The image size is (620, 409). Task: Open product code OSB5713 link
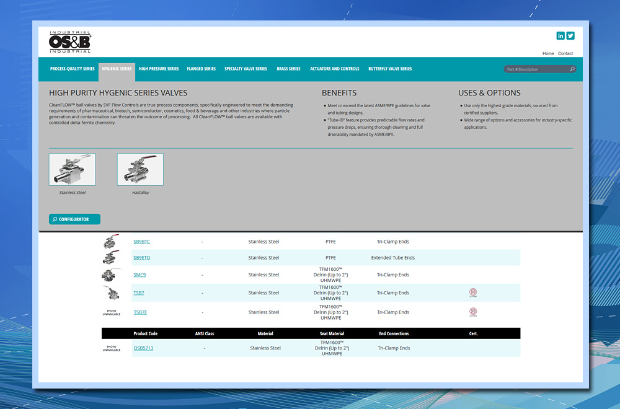point(143,348)
